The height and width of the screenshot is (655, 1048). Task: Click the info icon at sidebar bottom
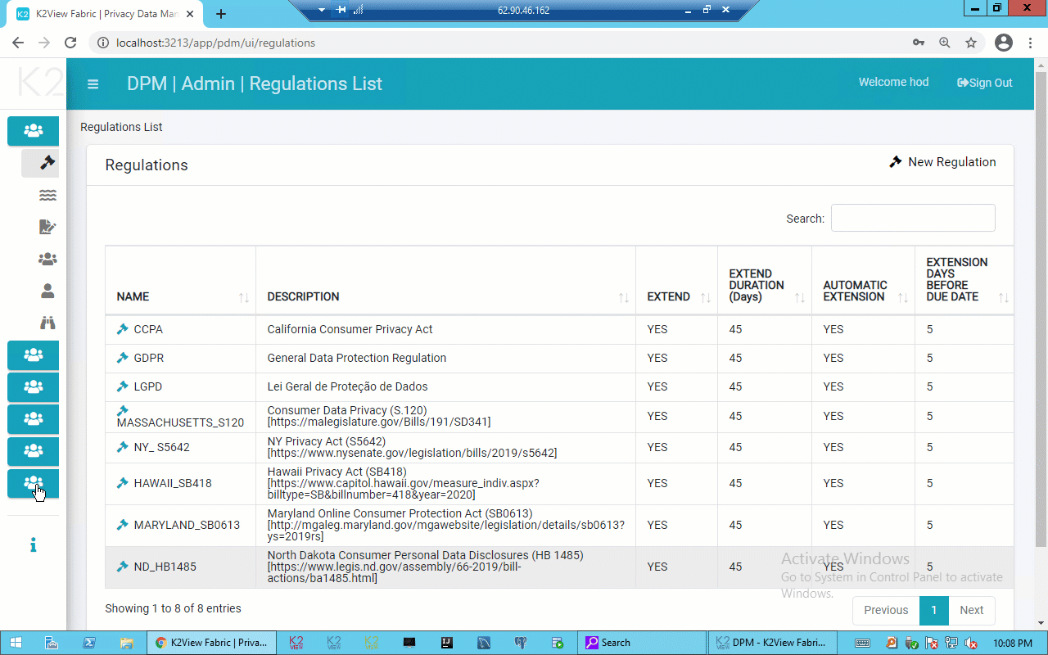click(33, 544)
